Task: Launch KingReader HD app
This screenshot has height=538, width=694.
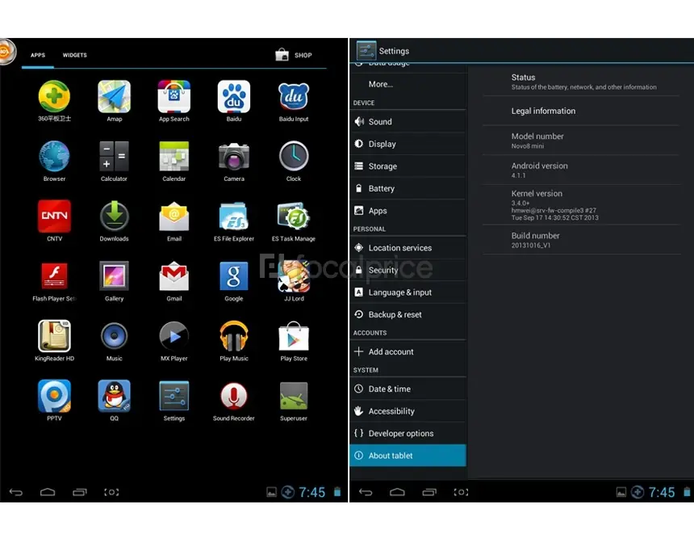Action: click(54, 335)
